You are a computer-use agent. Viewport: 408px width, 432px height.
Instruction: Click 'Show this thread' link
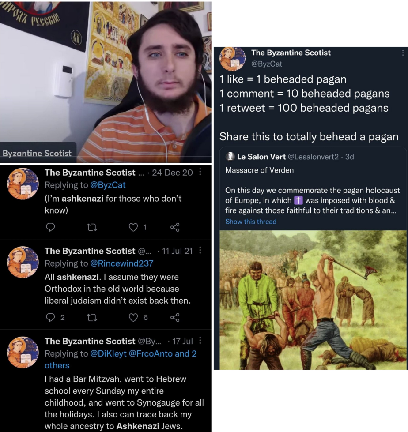coord(251,222)
